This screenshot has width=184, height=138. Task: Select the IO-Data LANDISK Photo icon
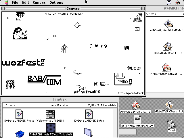click(19, 114)
